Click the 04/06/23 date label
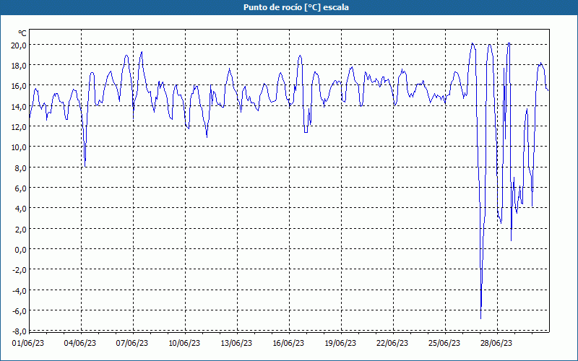The image size is (578, 361). pyautogui.click(x=80, y=343)
